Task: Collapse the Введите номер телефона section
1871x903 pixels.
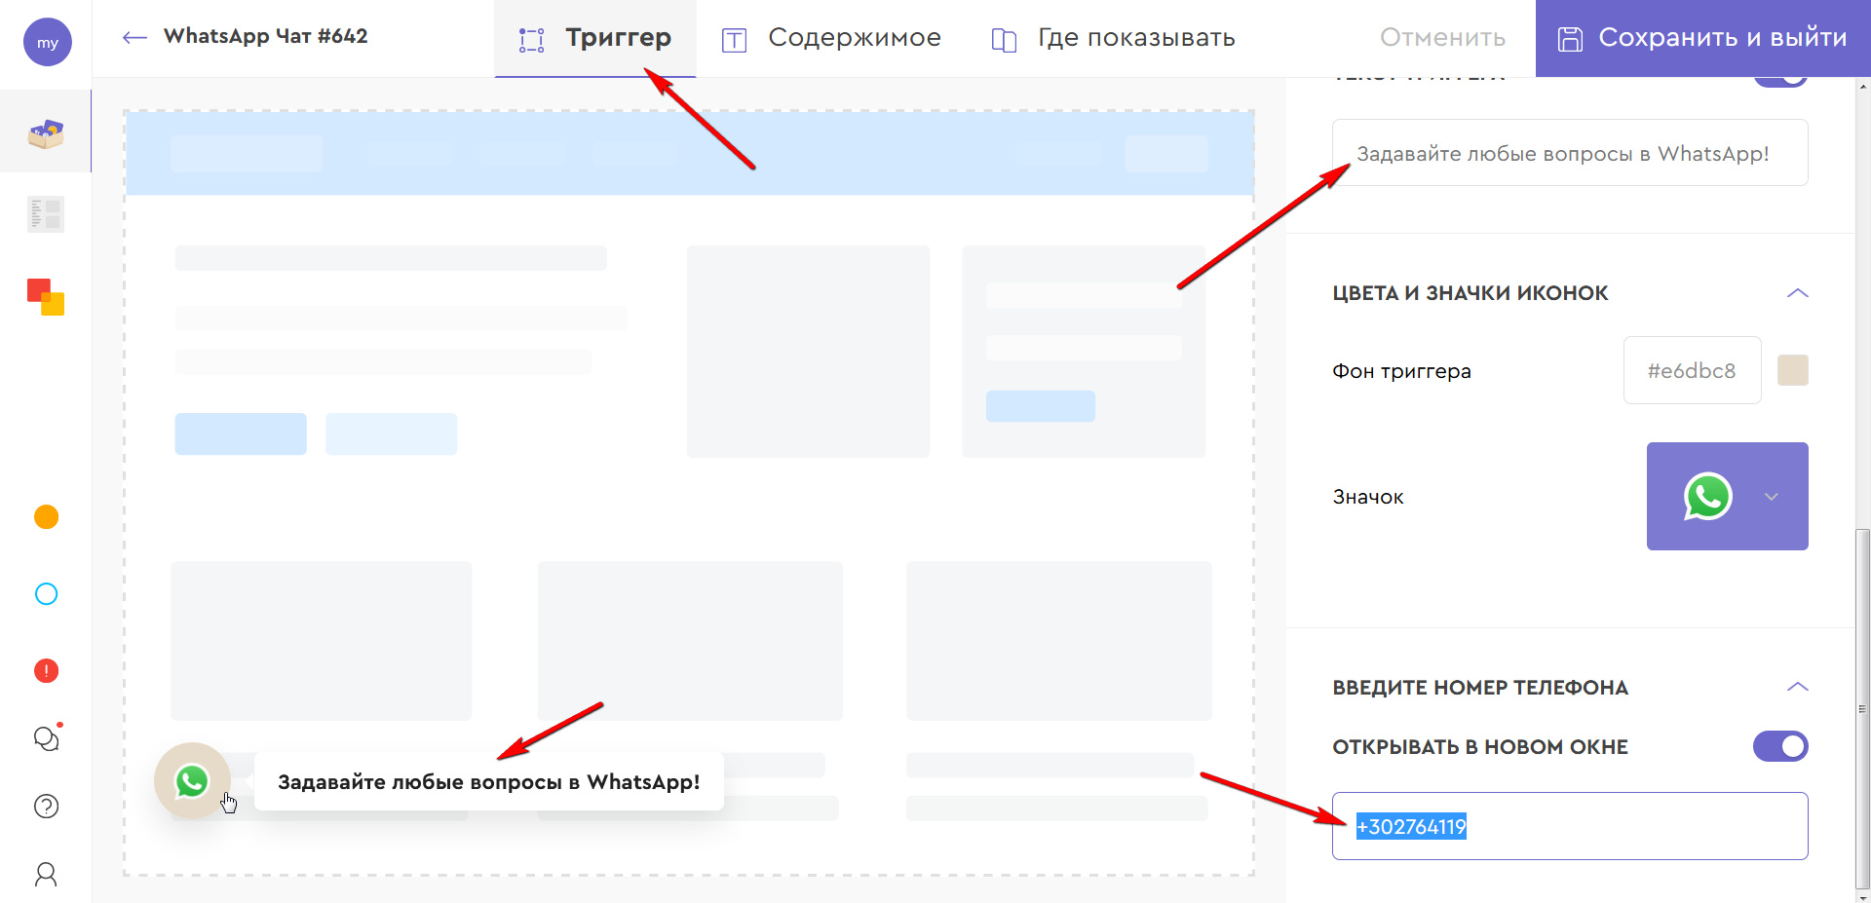Action: (1798, 687)
